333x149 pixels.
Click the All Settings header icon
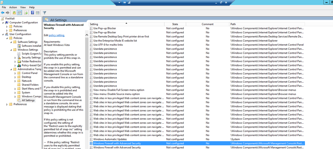[47, 20]
